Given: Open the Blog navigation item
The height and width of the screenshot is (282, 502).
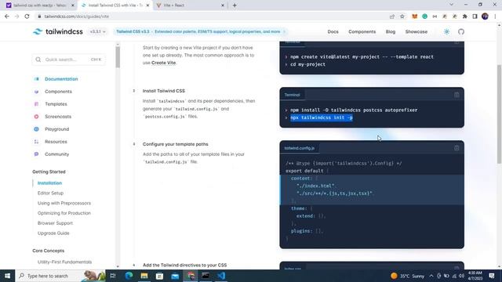Looking at the screenshot, I should click(391, 31).
